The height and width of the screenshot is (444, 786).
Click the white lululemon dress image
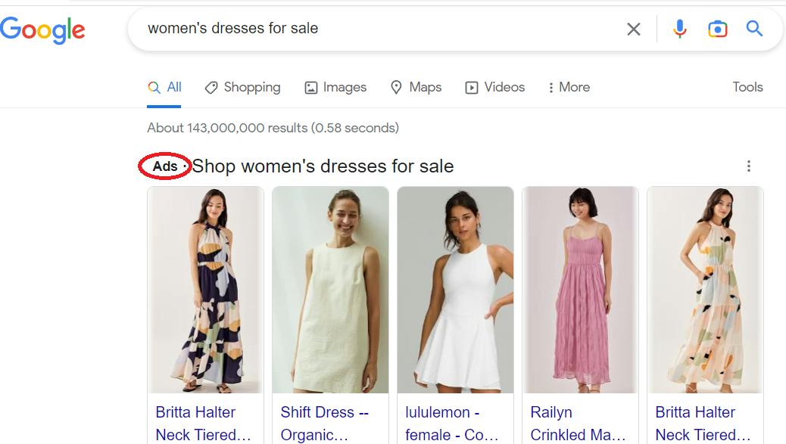pyautogui.click(x=455, y=290)
